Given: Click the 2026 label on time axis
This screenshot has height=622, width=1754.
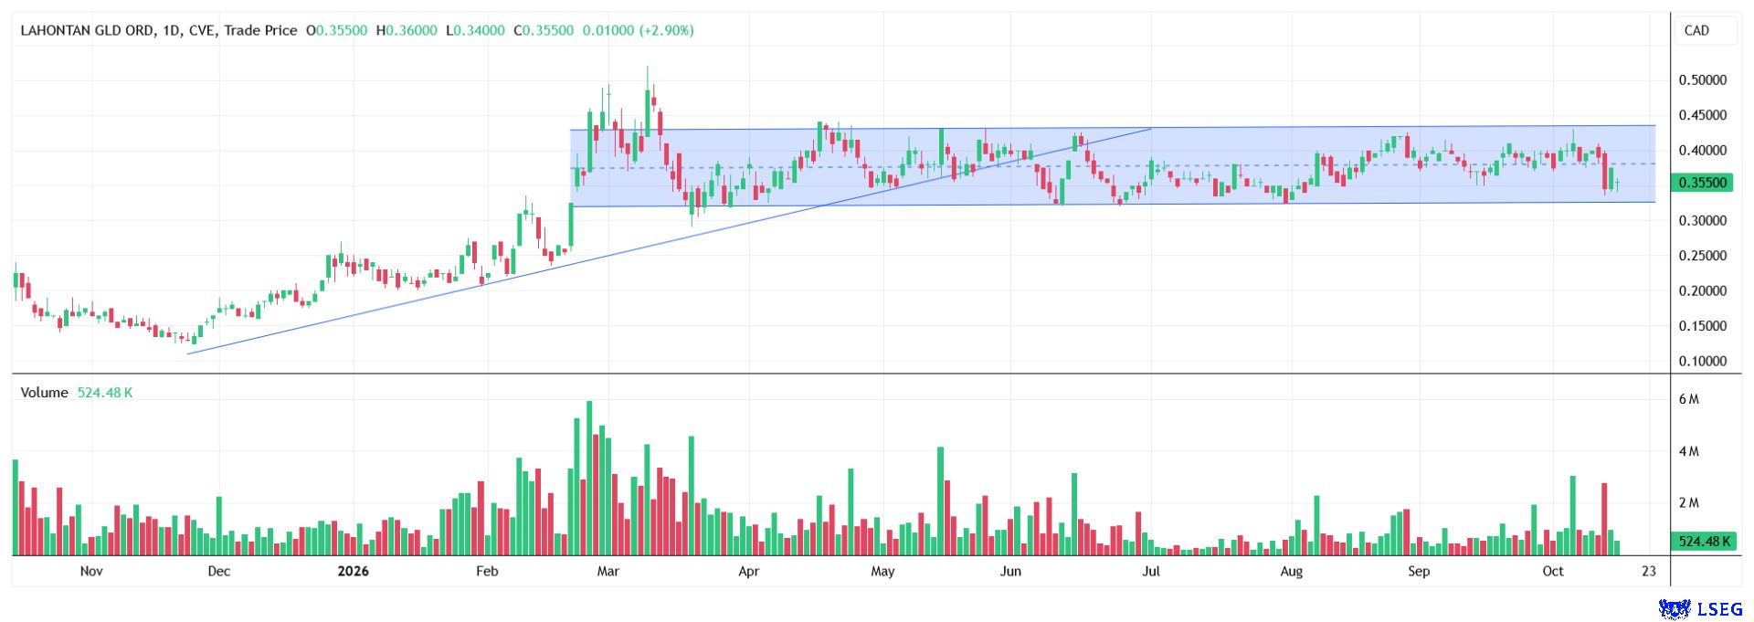Looking at the screenshot, I should [353, 572].
